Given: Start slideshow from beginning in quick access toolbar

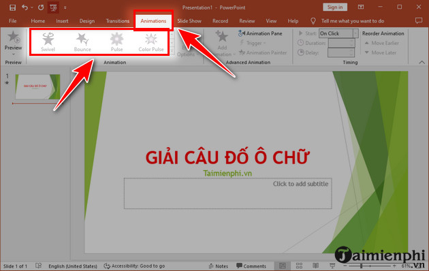Looking at the screenshot, I should [x=53, y=7].
